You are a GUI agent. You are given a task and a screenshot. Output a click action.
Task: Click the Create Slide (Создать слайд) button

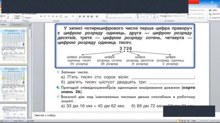click(17, 17)
